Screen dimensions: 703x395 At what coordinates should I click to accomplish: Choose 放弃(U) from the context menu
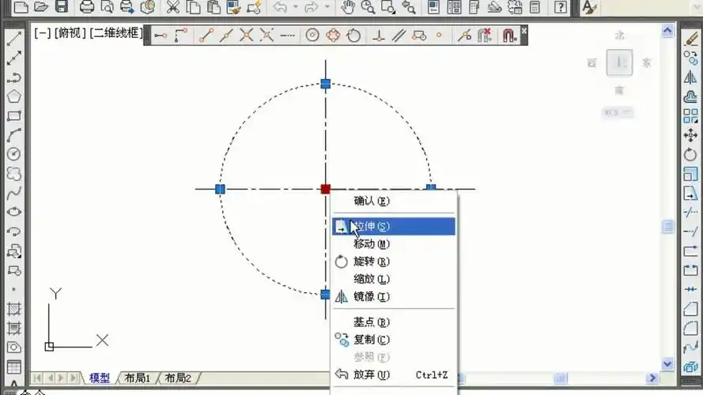(x=394, y=374)
